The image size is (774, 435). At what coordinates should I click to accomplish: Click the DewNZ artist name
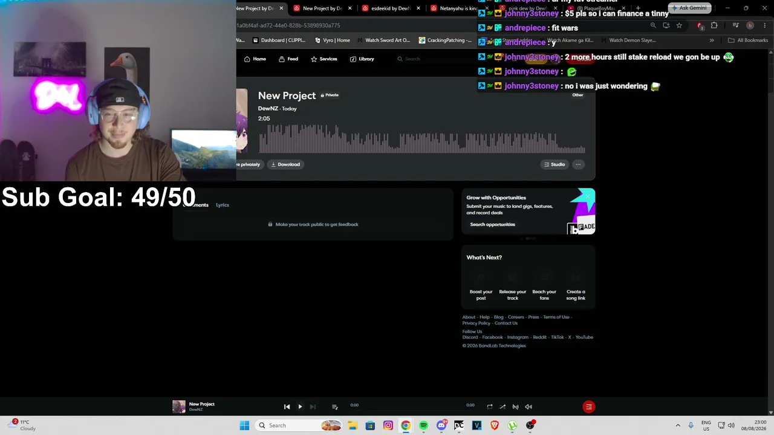pos(268,109)
